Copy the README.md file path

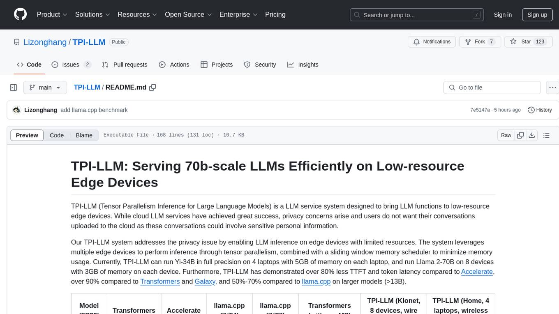point(153,88)
